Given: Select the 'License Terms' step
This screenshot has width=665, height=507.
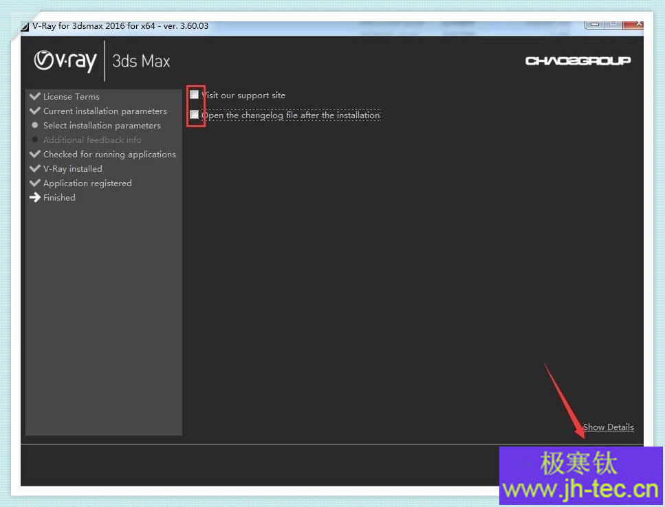Looking at the screenshot, I should pyautogui.click(x=72, y=97).
